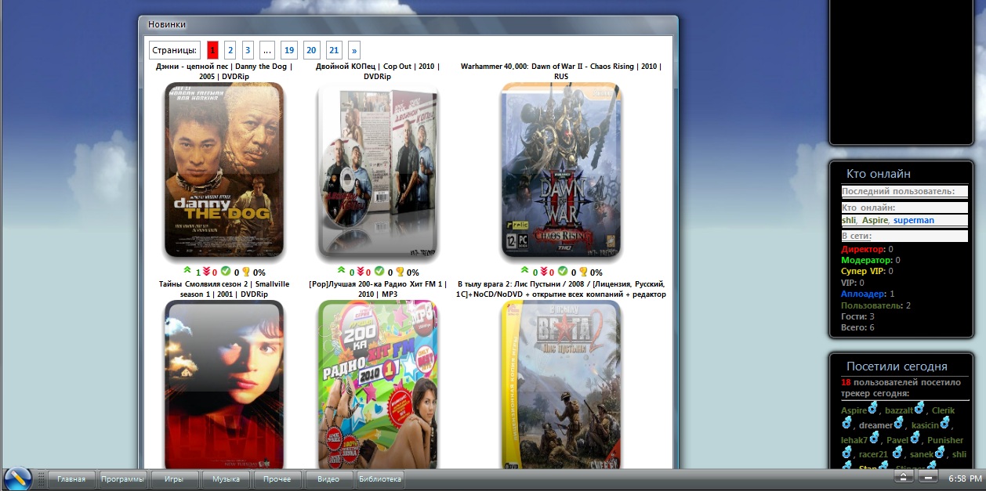Click the 'Аплоадер: 1' row in the online panel
Viewport: 986px width, 491px height.
coord(868,293)
